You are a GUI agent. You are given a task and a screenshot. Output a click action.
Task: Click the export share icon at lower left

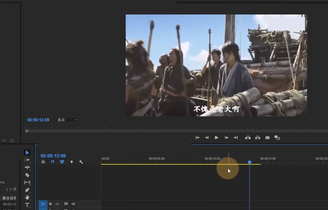[x=12, y=140]
